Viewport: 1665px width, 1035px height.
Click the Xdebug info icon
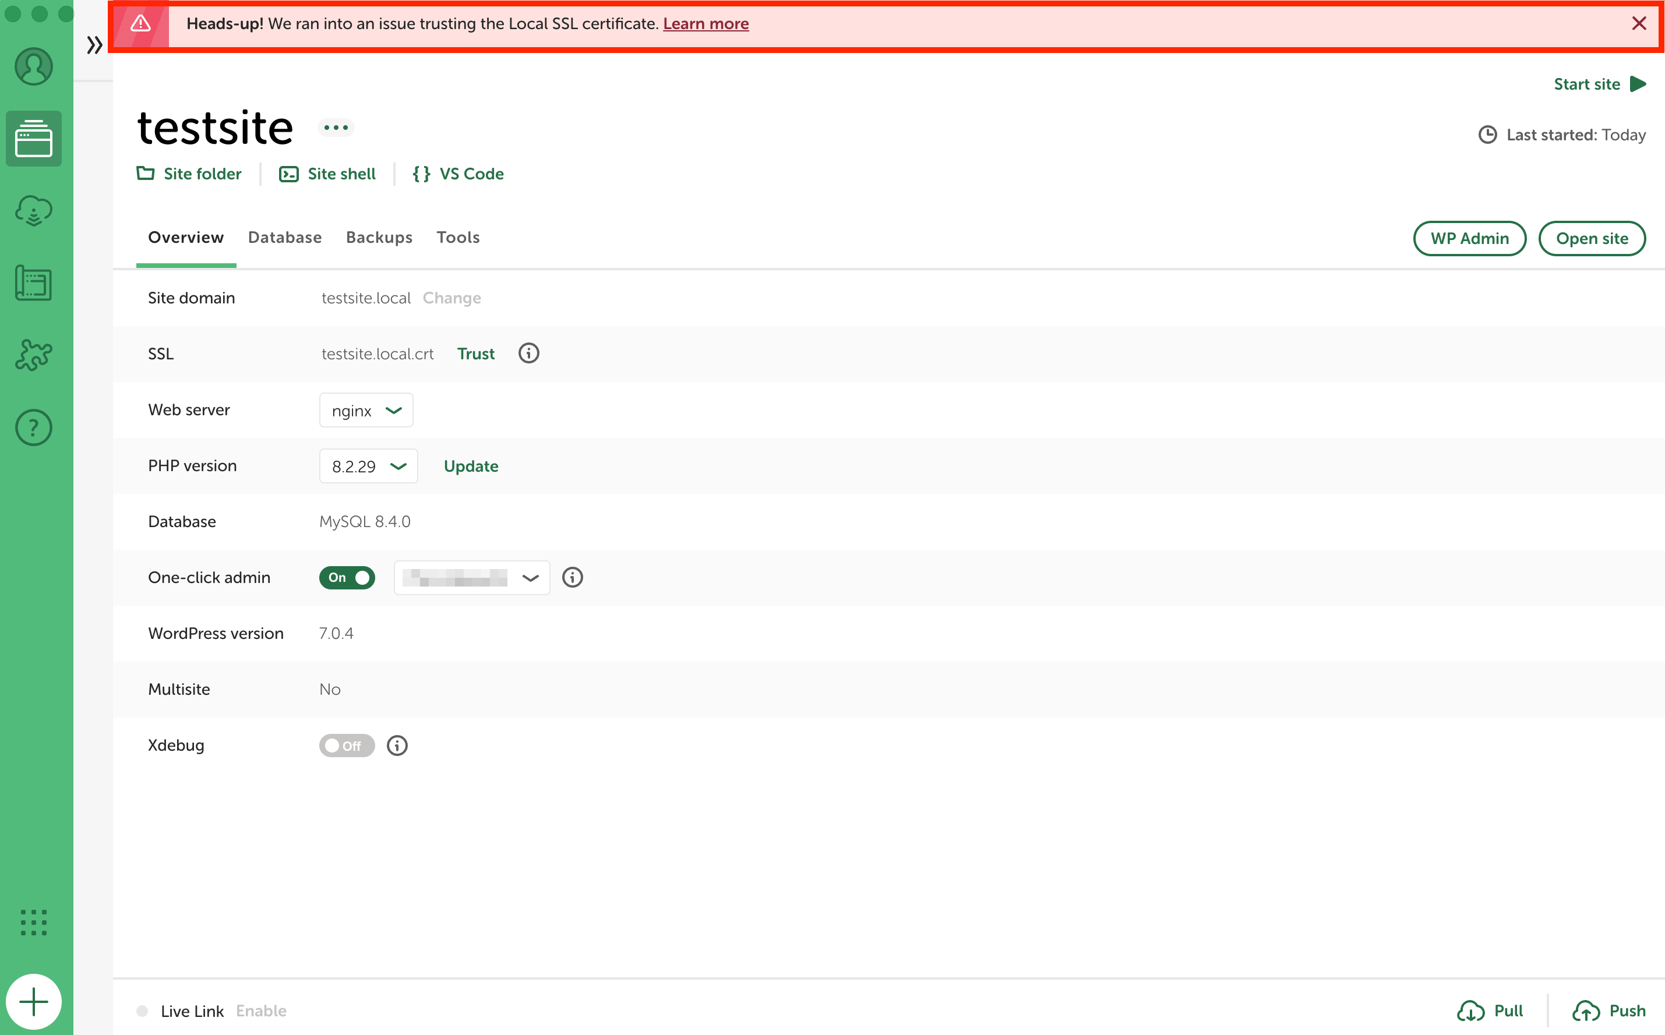[397, 746]
